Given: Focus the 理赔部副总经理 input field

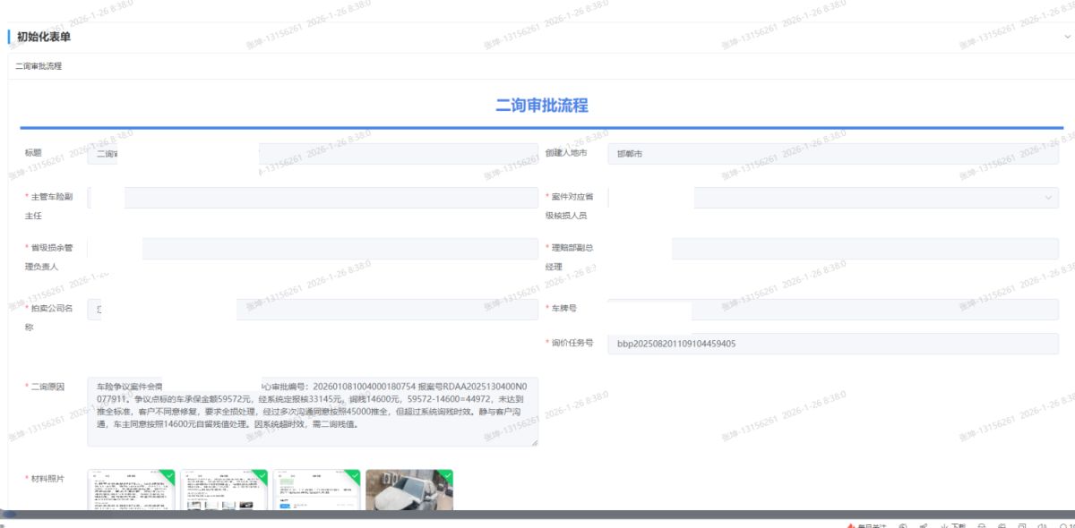Looking at the screenshot, I should tap(864, 249).
